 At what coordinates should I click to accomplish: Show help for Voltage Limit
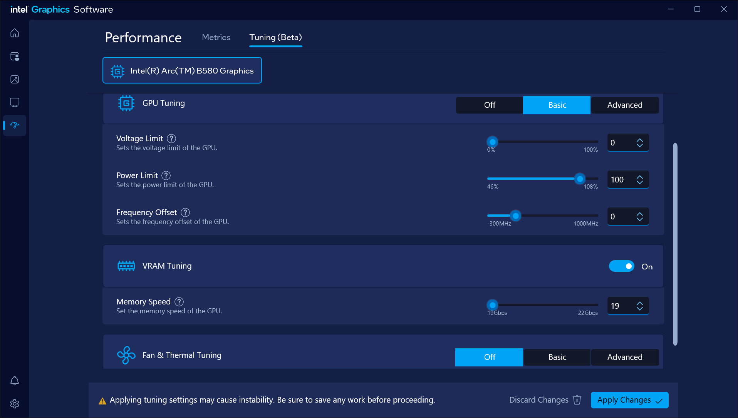[171, 139]
